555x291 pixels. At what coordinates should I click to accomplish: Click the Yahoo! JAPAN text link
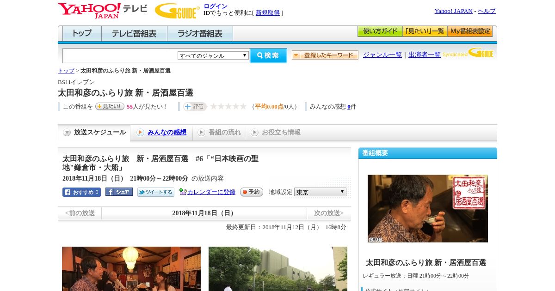coord(454,11)
